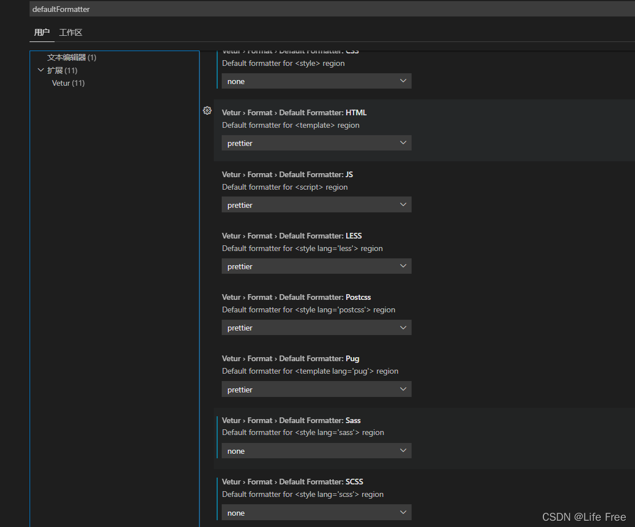Select Vetur (11) in settings tree

68,83
